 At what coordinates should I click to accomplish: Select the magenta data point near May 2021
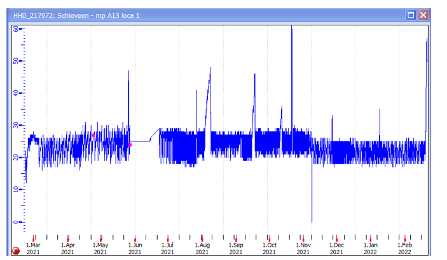[93, 135]
